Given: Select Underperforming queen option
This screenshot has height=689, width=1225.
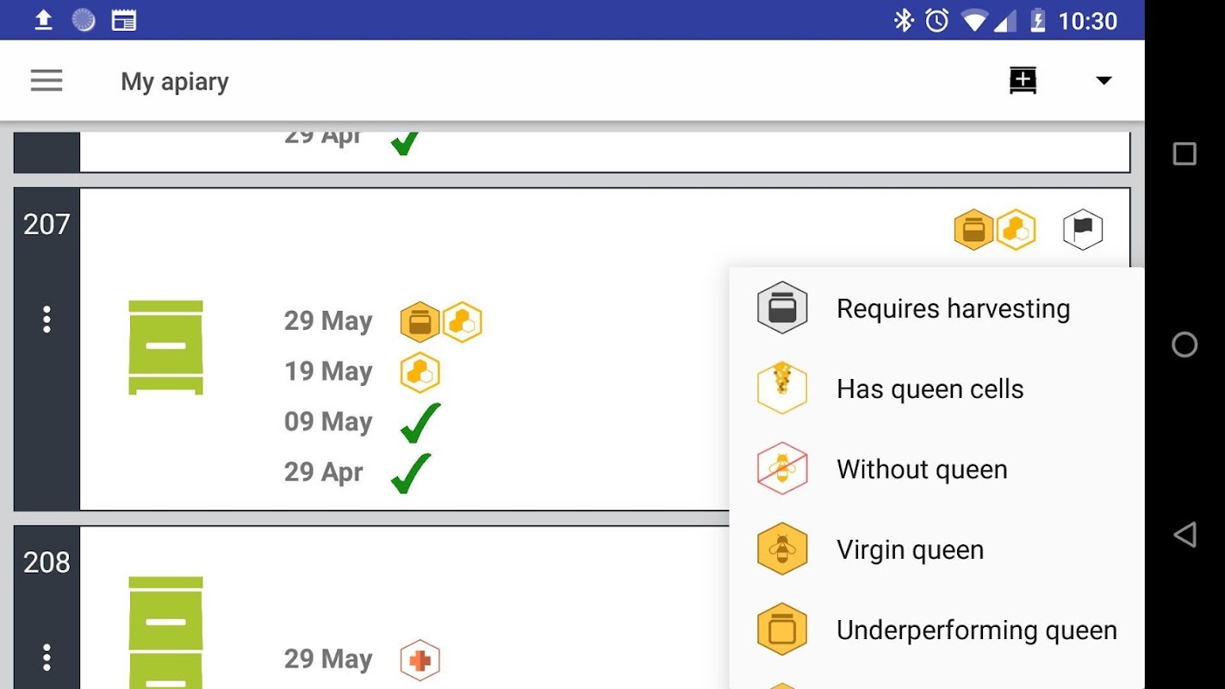Looking at the screenshot, I should tap(937, 630).
